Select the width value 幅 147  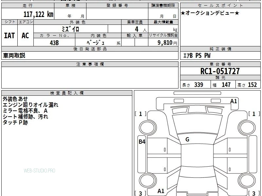222,85
